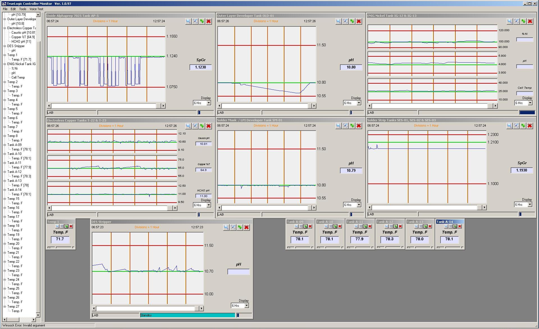This screenshot has height=329, width=539.
Task: Click the SpGr value field in Oxide panel
Action: [x=200, y=67]
